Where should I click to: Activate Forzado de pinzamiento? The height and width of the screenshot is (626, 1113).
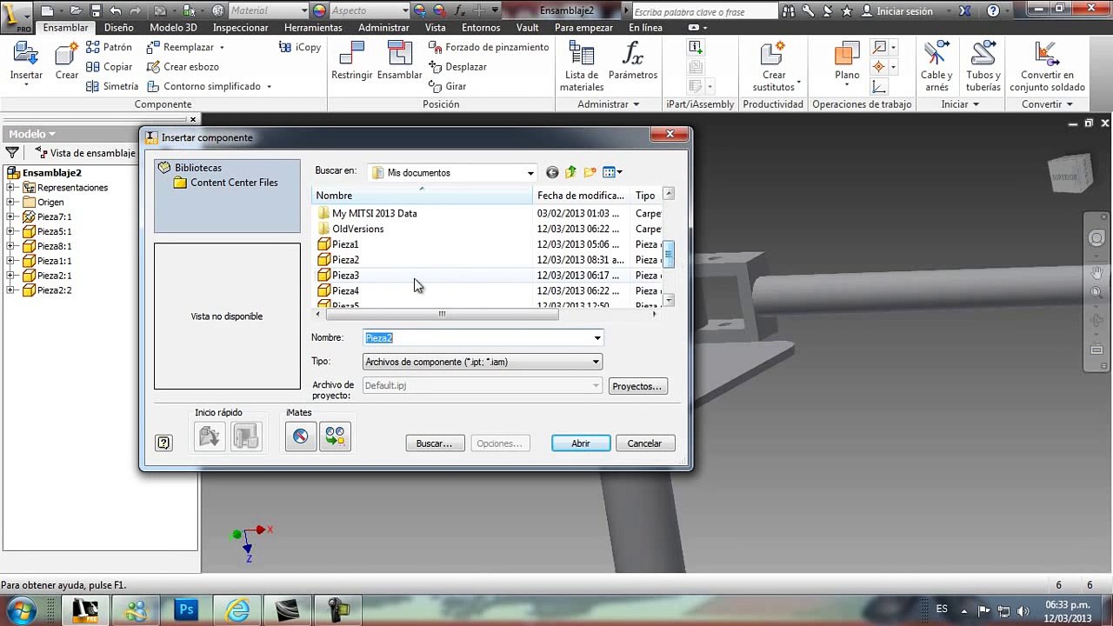click(489, 47)
